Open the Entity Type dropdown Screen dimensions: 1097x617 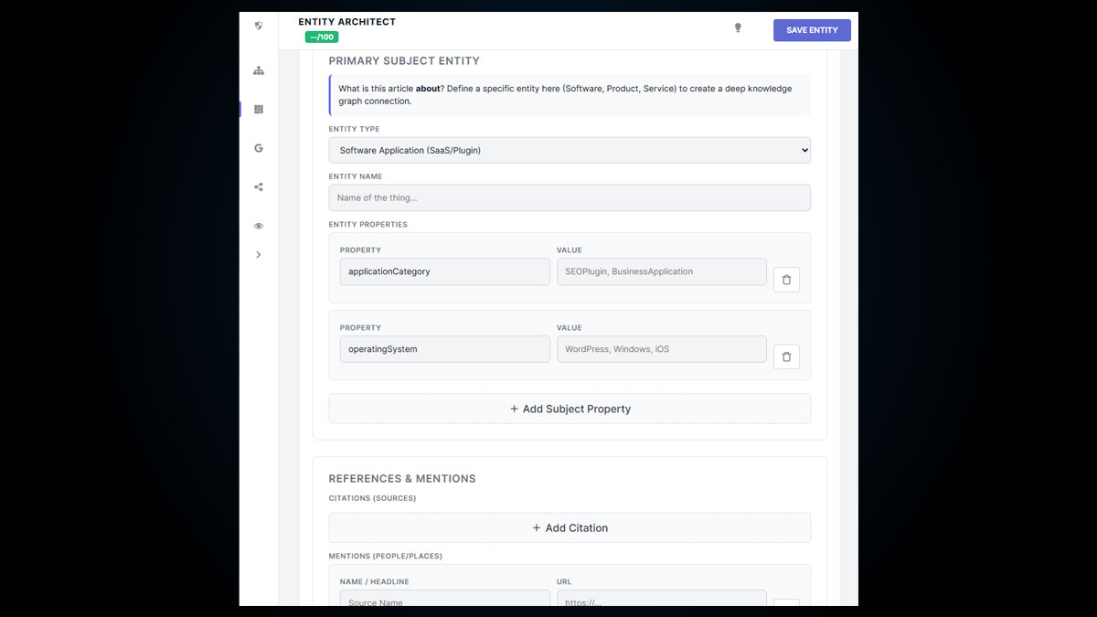(x=569, y=150)
